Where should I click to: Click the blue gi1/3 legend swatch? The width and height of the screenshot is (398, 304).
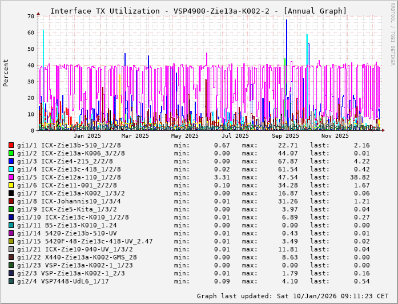coord(11,161)
